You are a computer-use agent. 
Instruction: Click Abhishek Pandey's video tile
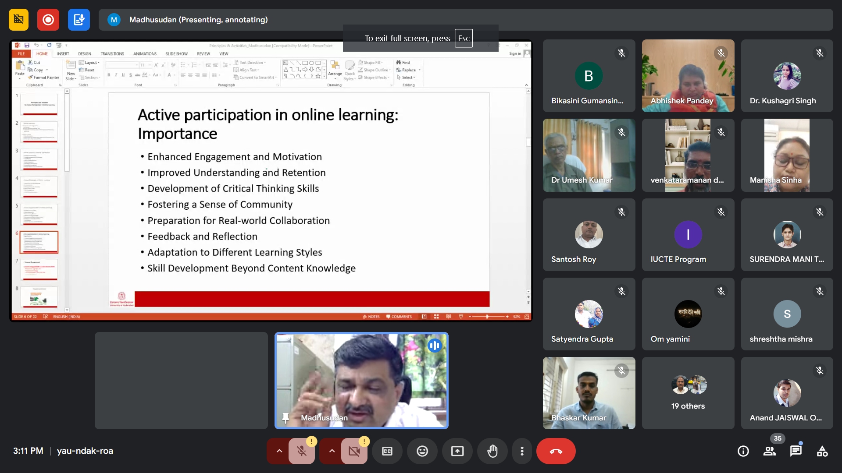pyautogui.click(x=688, y=76)
